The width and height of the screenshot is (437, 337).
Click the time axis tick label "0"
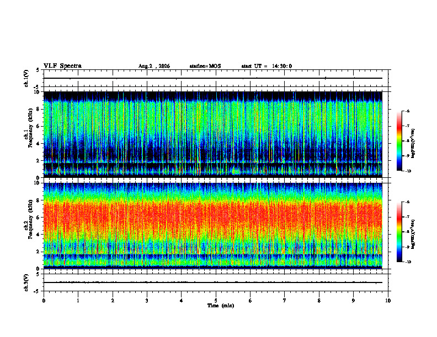pos(44,301)
